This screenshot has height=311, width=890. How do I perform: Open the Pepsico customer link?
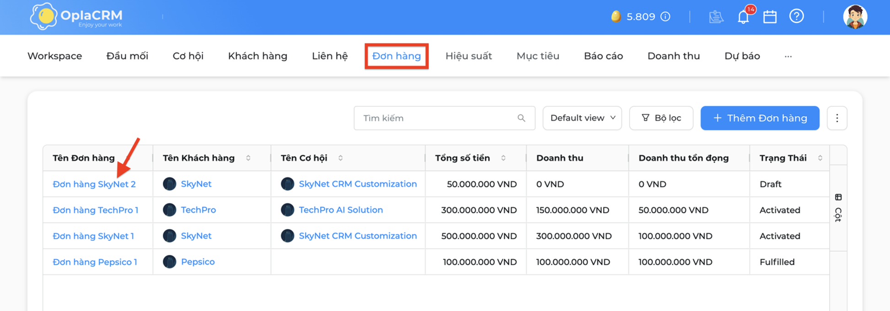click(x=198, y=262)
